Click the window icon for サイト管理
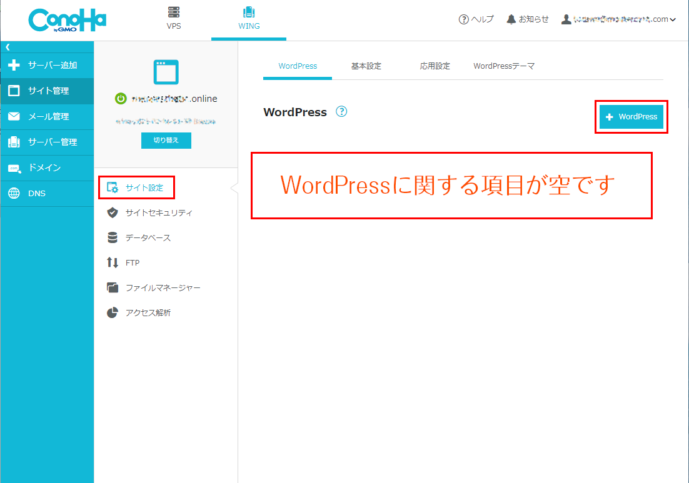Screen dimensions: 689x483 [14, 91]
